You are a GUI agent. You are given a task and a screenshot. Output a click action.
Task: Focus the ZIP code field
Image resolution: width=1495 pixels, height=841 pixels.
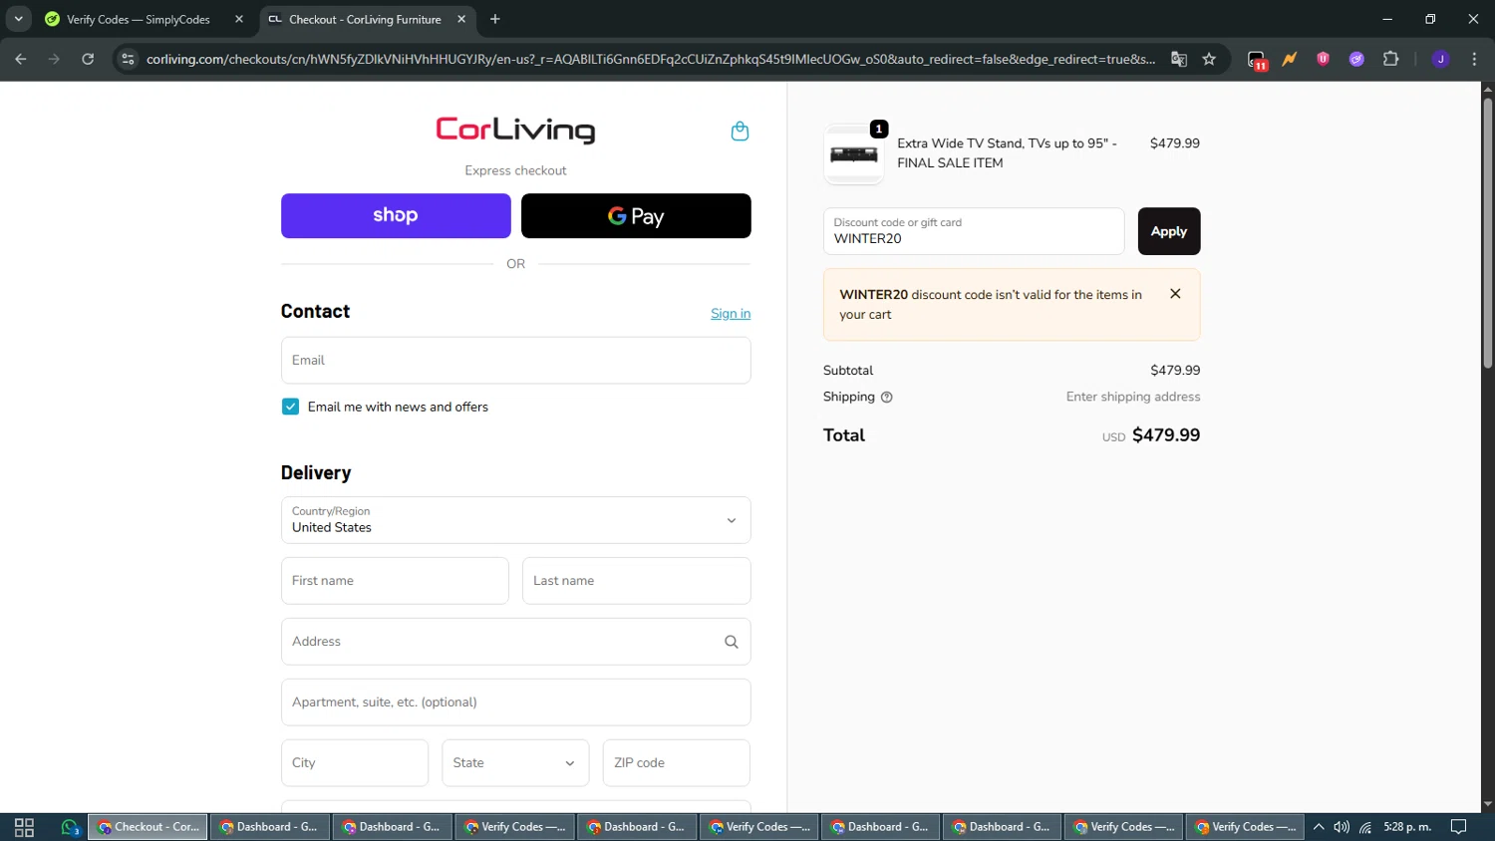pyautogui.click(x=676, y=763)
